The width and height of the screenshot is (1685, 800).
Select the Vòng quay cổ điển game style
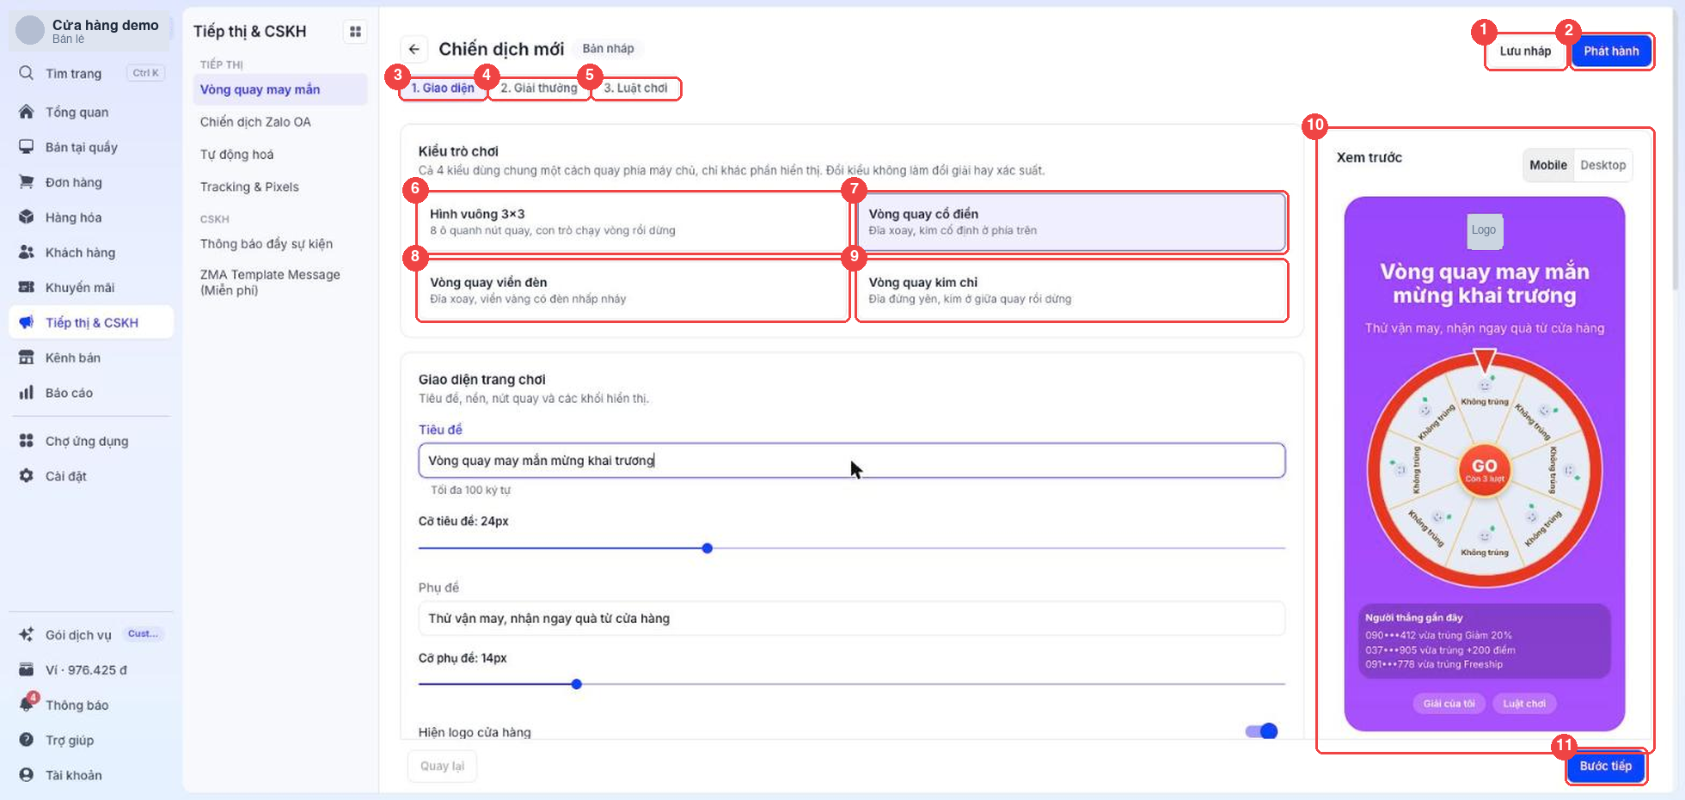[1071, 222]
